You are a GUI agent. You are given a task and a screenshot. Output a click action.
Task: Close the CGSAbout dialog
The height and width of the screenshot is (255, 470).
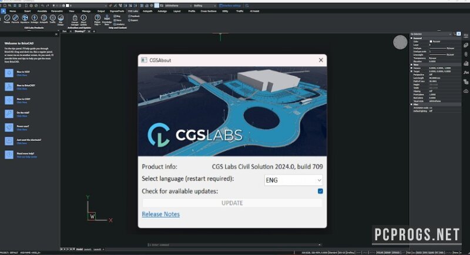pyautogui.click(x=321, y=60)
